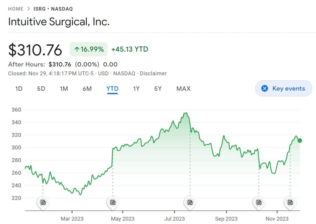Open the Disclaimer link
The width and height of the screenshot is (316, 224).
(x=154, y=74)
